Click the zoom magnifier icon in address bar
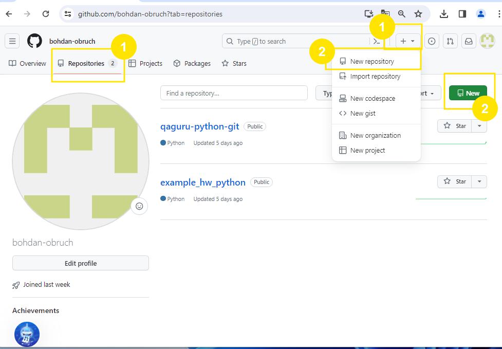Screen dimensions: 502x349 coord(401,14)
